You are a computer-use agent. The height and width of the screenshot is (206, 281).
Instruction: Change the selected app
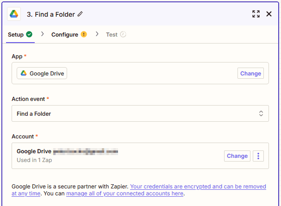click(x=250, y=73)
